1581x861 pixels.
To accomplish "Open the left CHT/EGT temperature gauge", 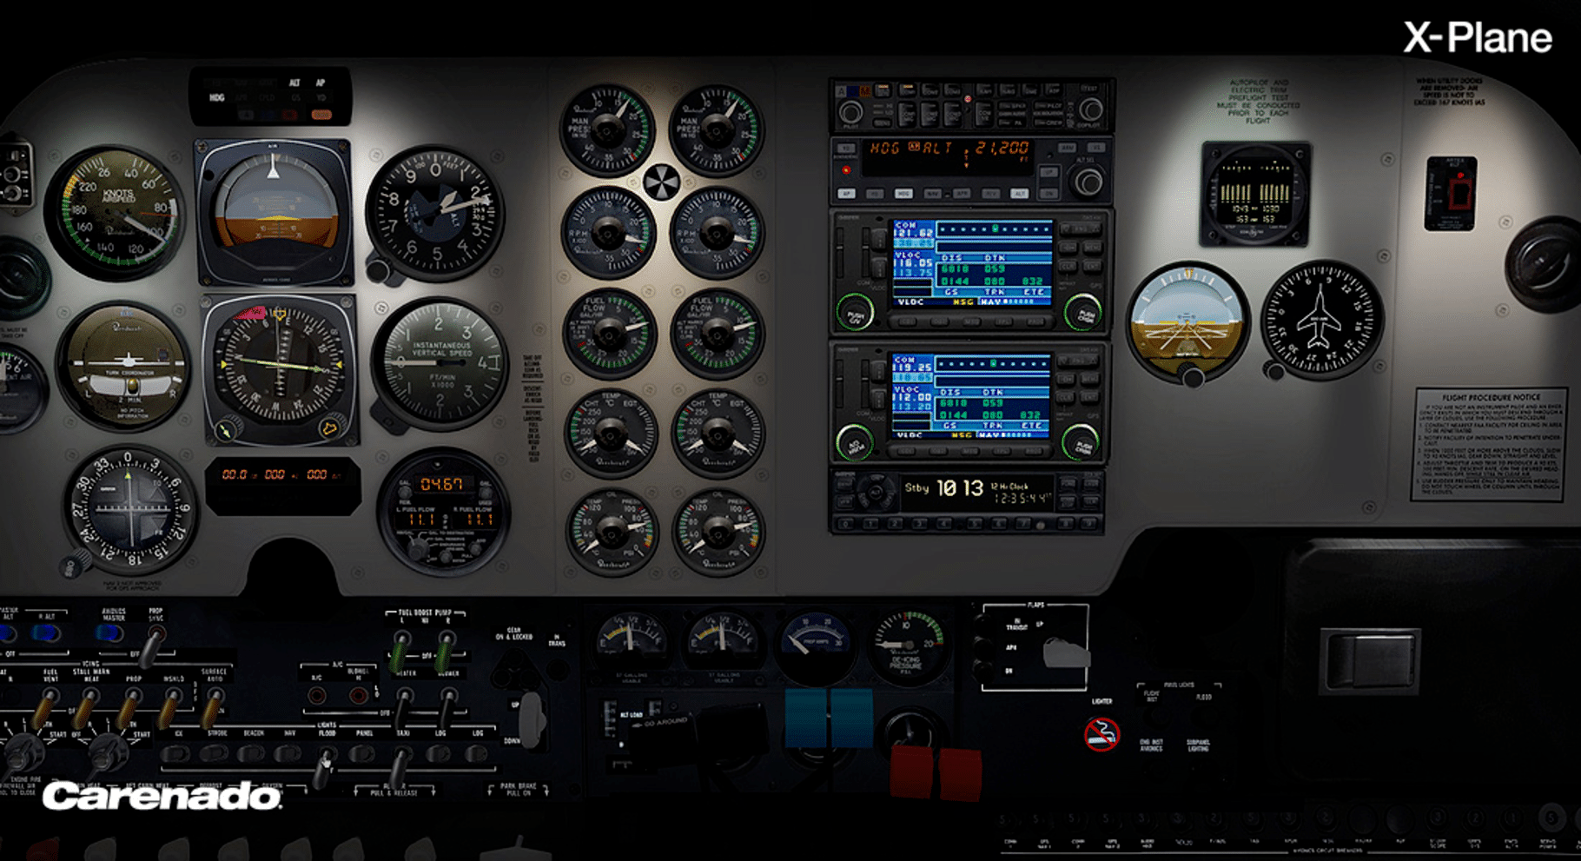I will click(x=611, y=433).
